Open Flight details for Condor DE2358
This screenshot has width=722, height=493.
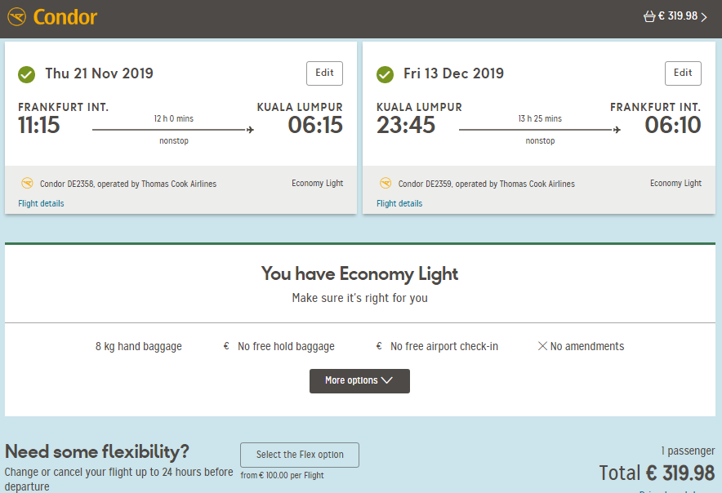point(41,203)
